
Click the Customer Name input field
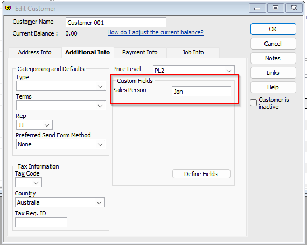coord(116,23)
